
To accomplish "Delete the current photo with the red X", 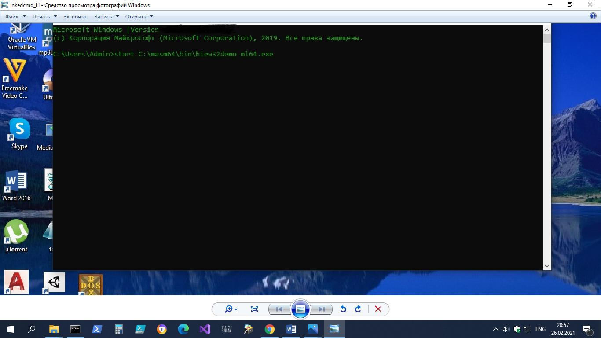I will (x=377, y=309).
